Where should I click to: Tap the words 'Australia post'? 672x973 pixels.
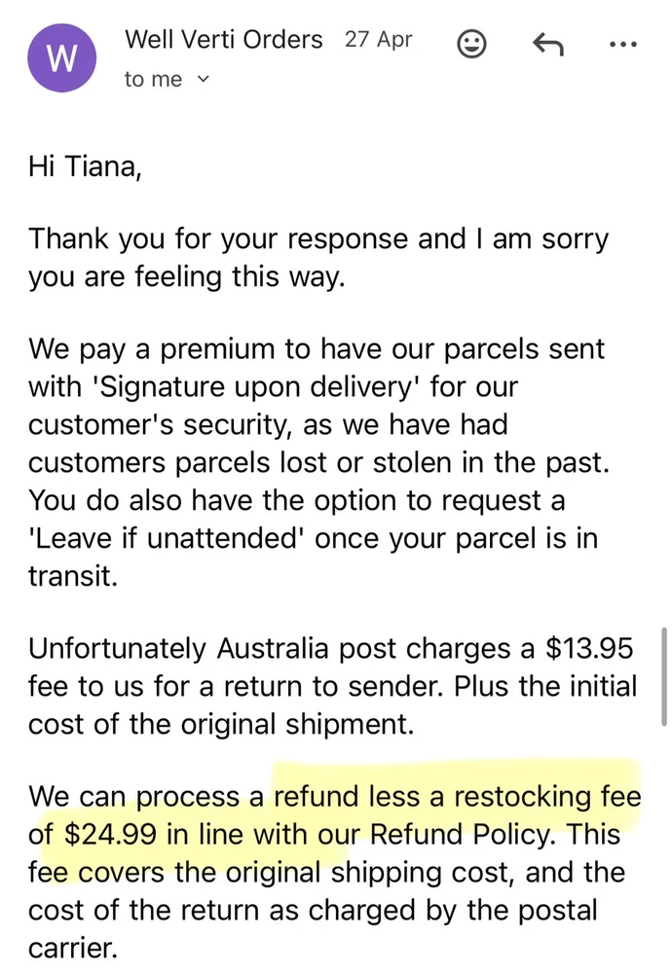(306, 649)
